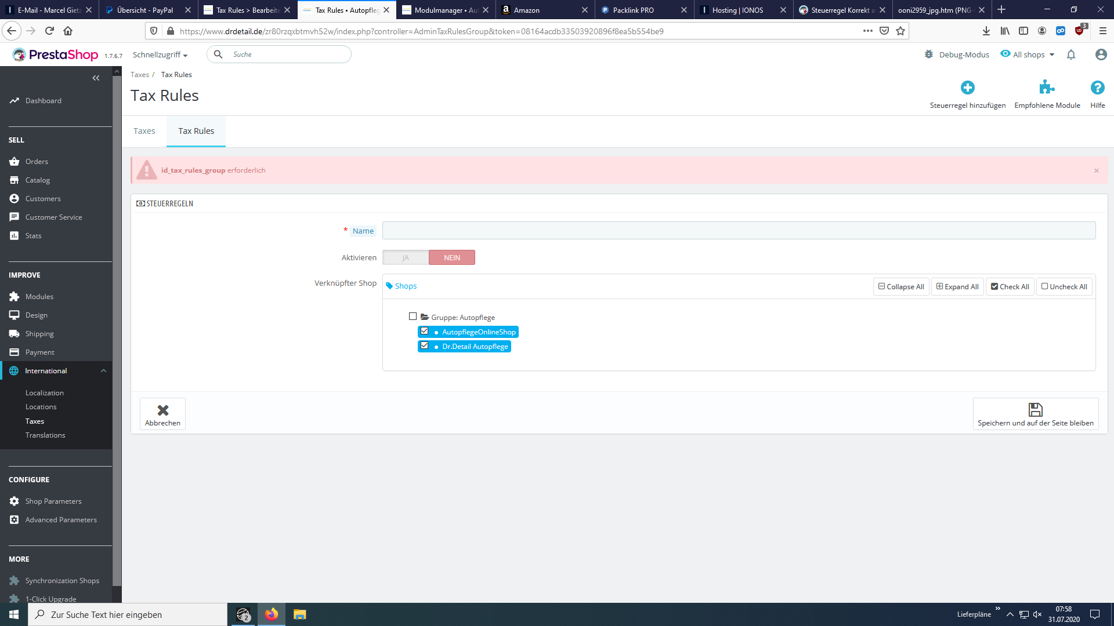
Task: Open the Orders section in the sidebar
Action: pos(37,161)
